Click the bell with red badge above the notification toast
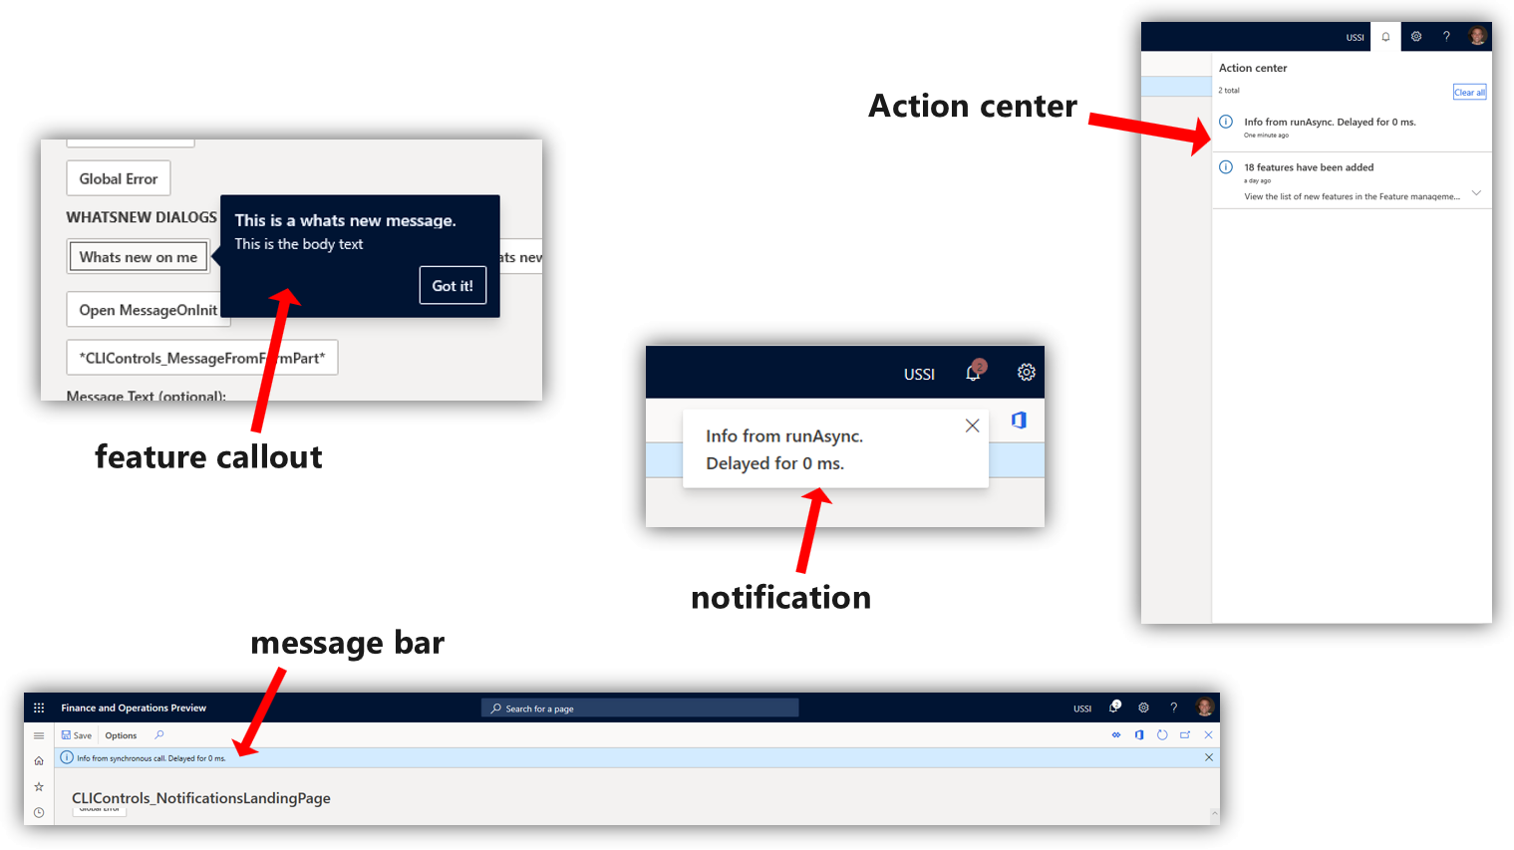 pos(974,372)
